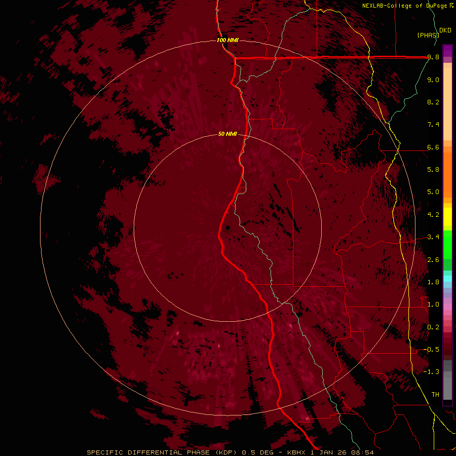Pick the 4.2 scale label
The width and height of the screenshot is (456, 456).
pyautogui.click(x=433, y=215)
